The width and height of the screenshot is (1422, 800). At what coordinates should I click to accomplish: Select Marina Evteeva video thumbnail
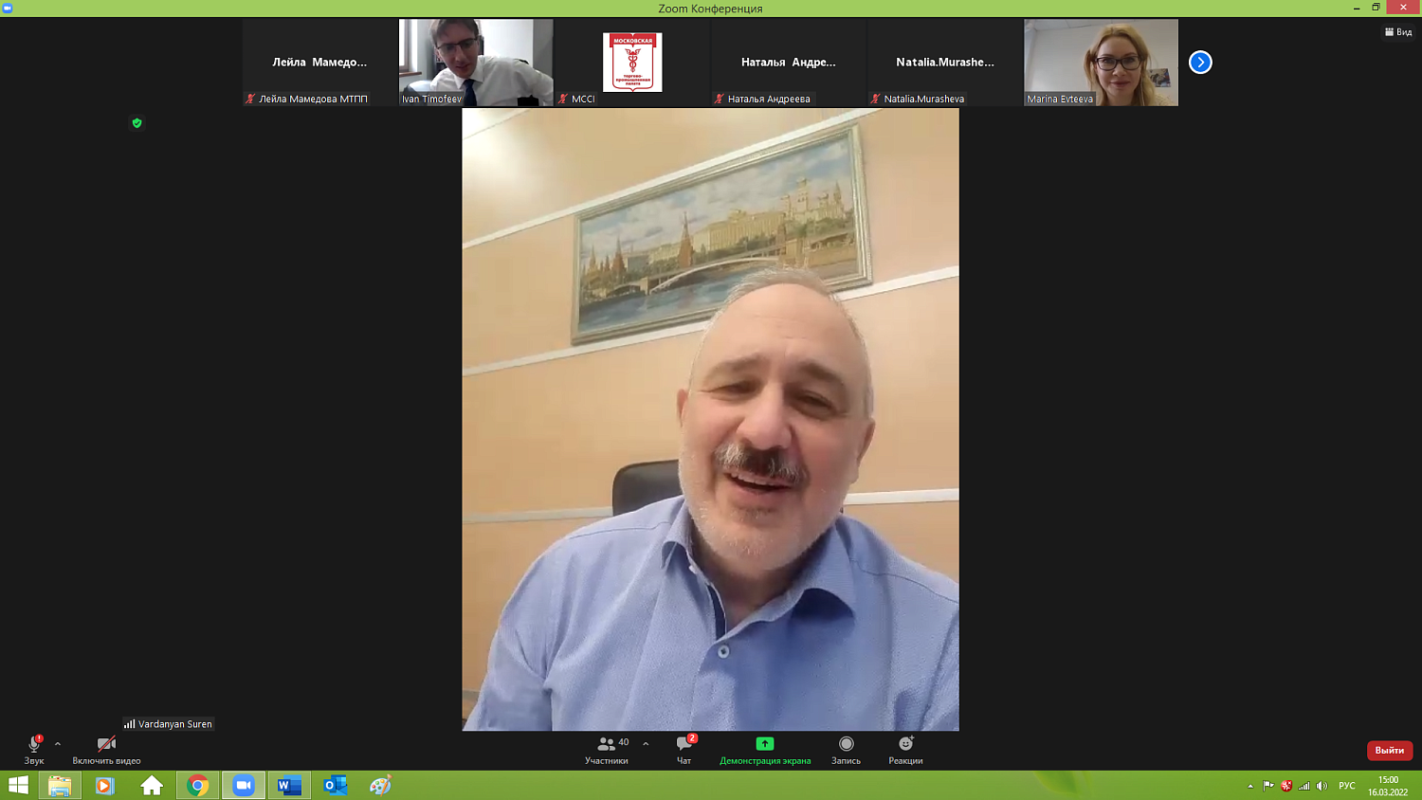(x=1101, y=62)
